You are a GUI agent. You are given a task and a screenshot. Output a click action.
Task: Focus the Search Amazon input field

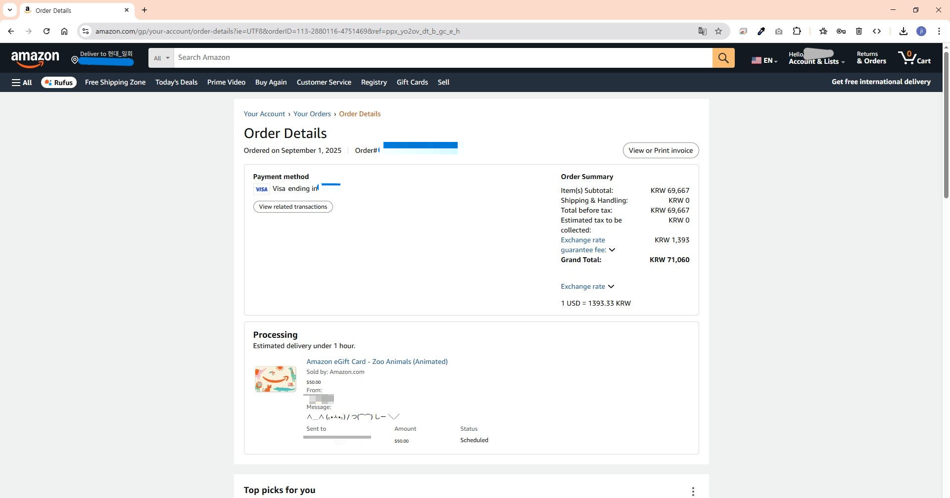[x=443, y=58]
